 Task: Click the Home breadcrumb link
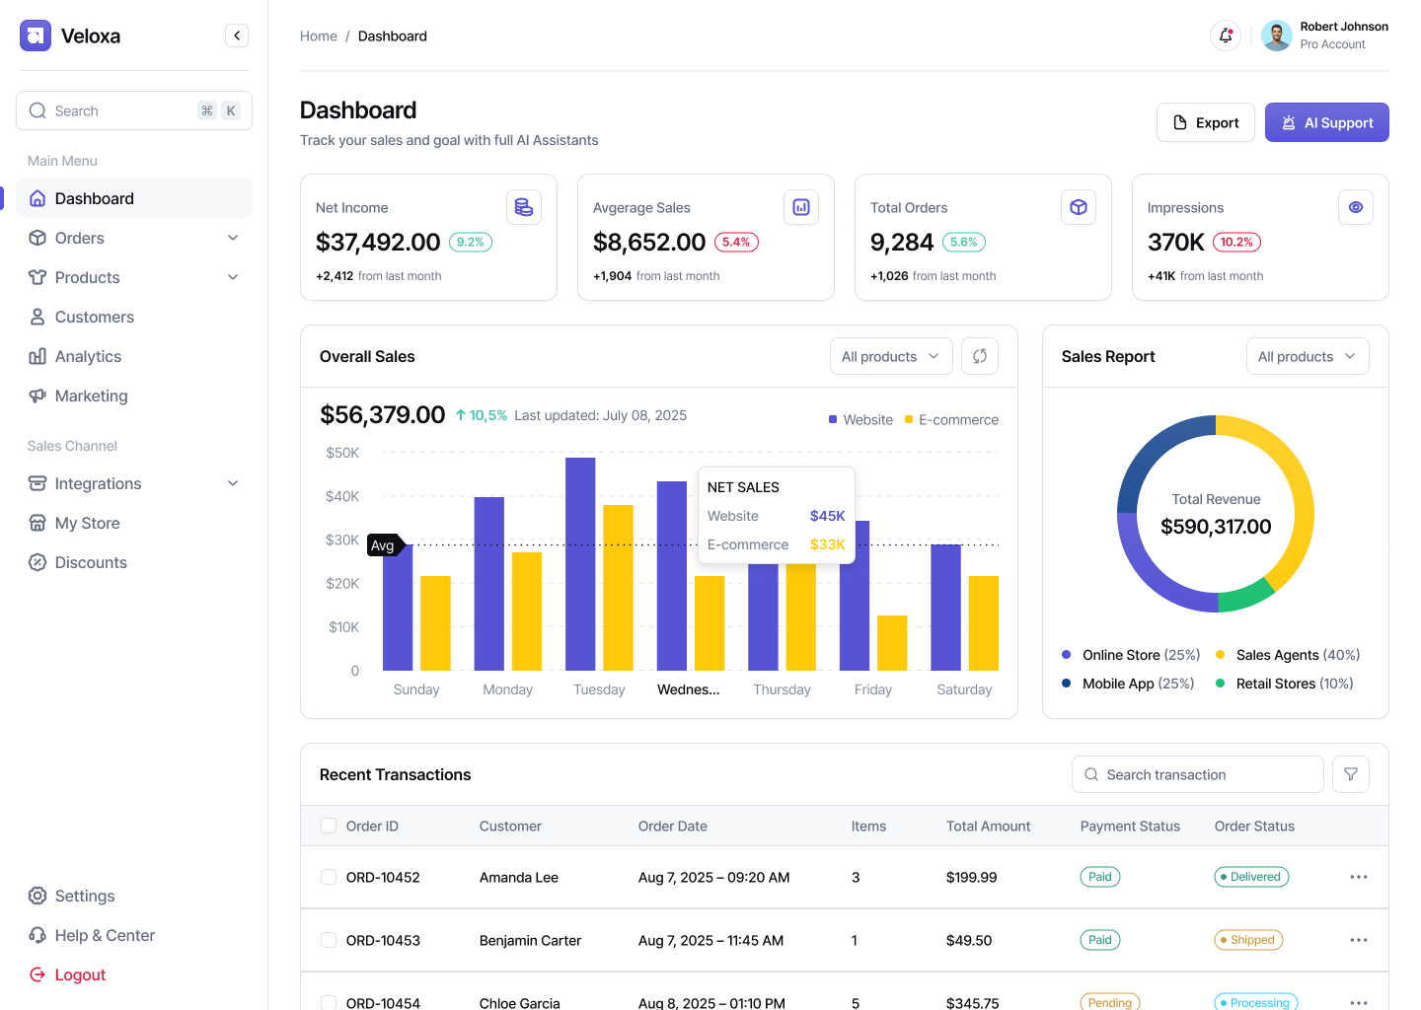[x=318, y=36]
